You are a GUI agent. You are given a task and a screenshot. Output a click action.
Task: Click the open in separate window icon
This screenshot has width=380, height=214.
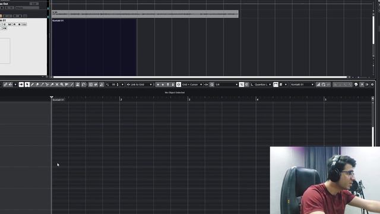362,84
